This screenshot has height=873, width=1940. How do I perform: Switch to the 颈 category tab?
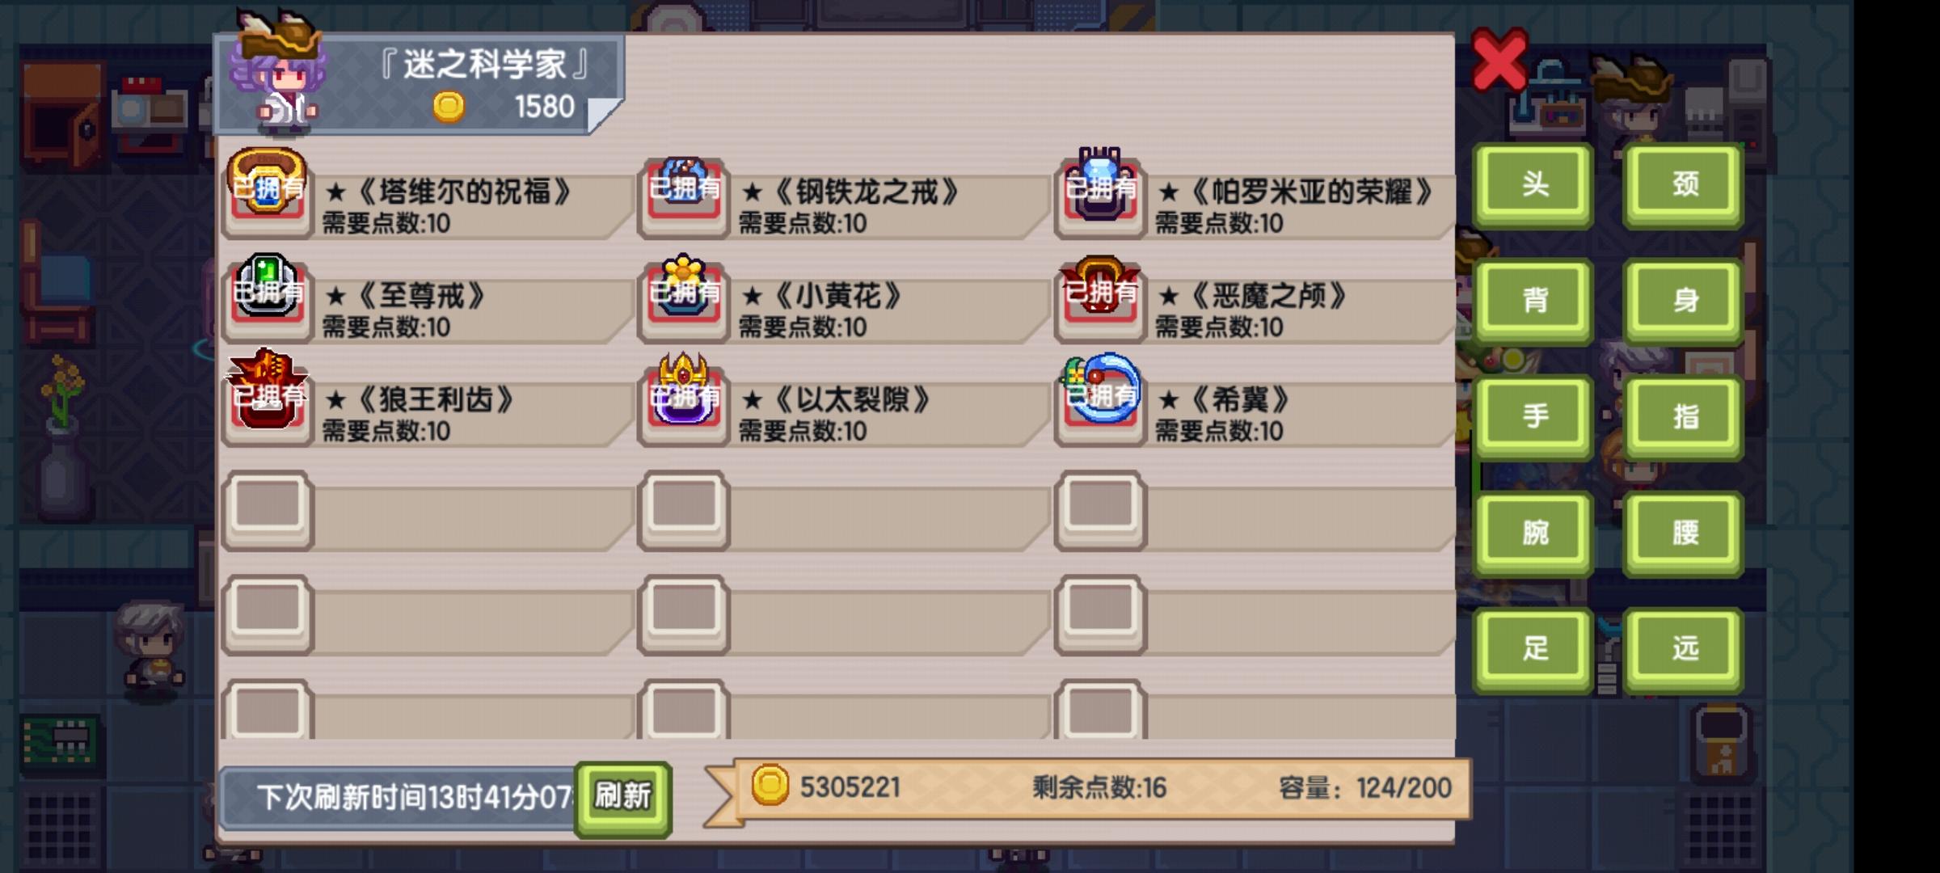[x=1685, y=184]
